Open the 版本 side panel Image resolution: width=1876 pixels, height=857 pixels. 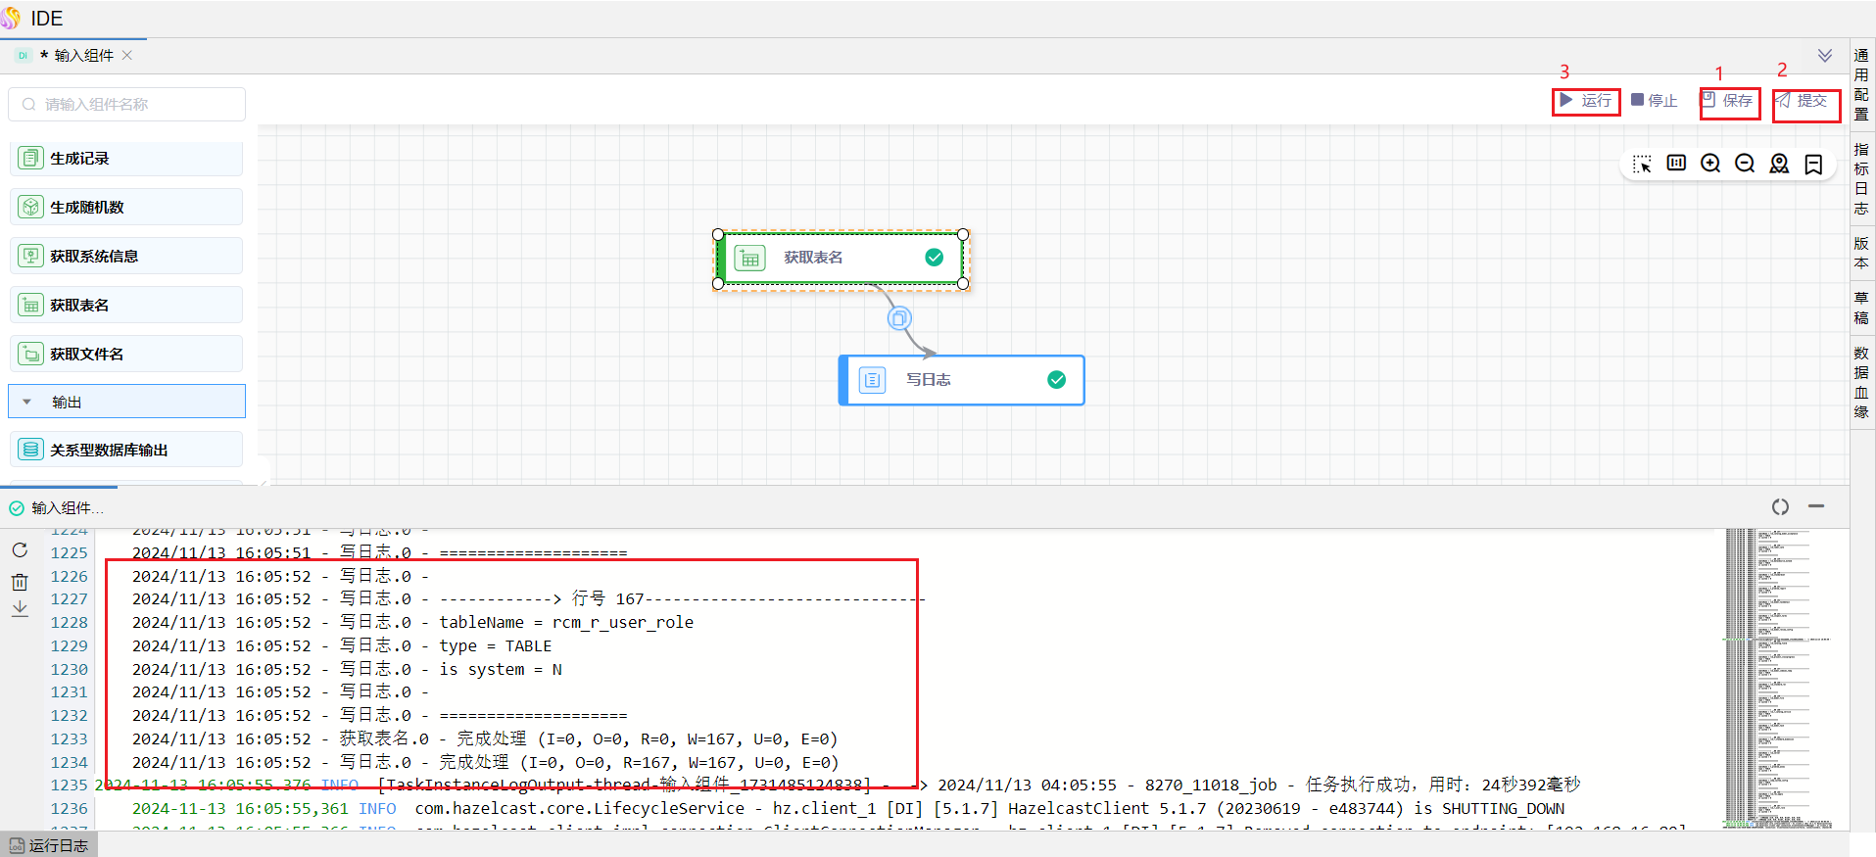coord(1861,253)
